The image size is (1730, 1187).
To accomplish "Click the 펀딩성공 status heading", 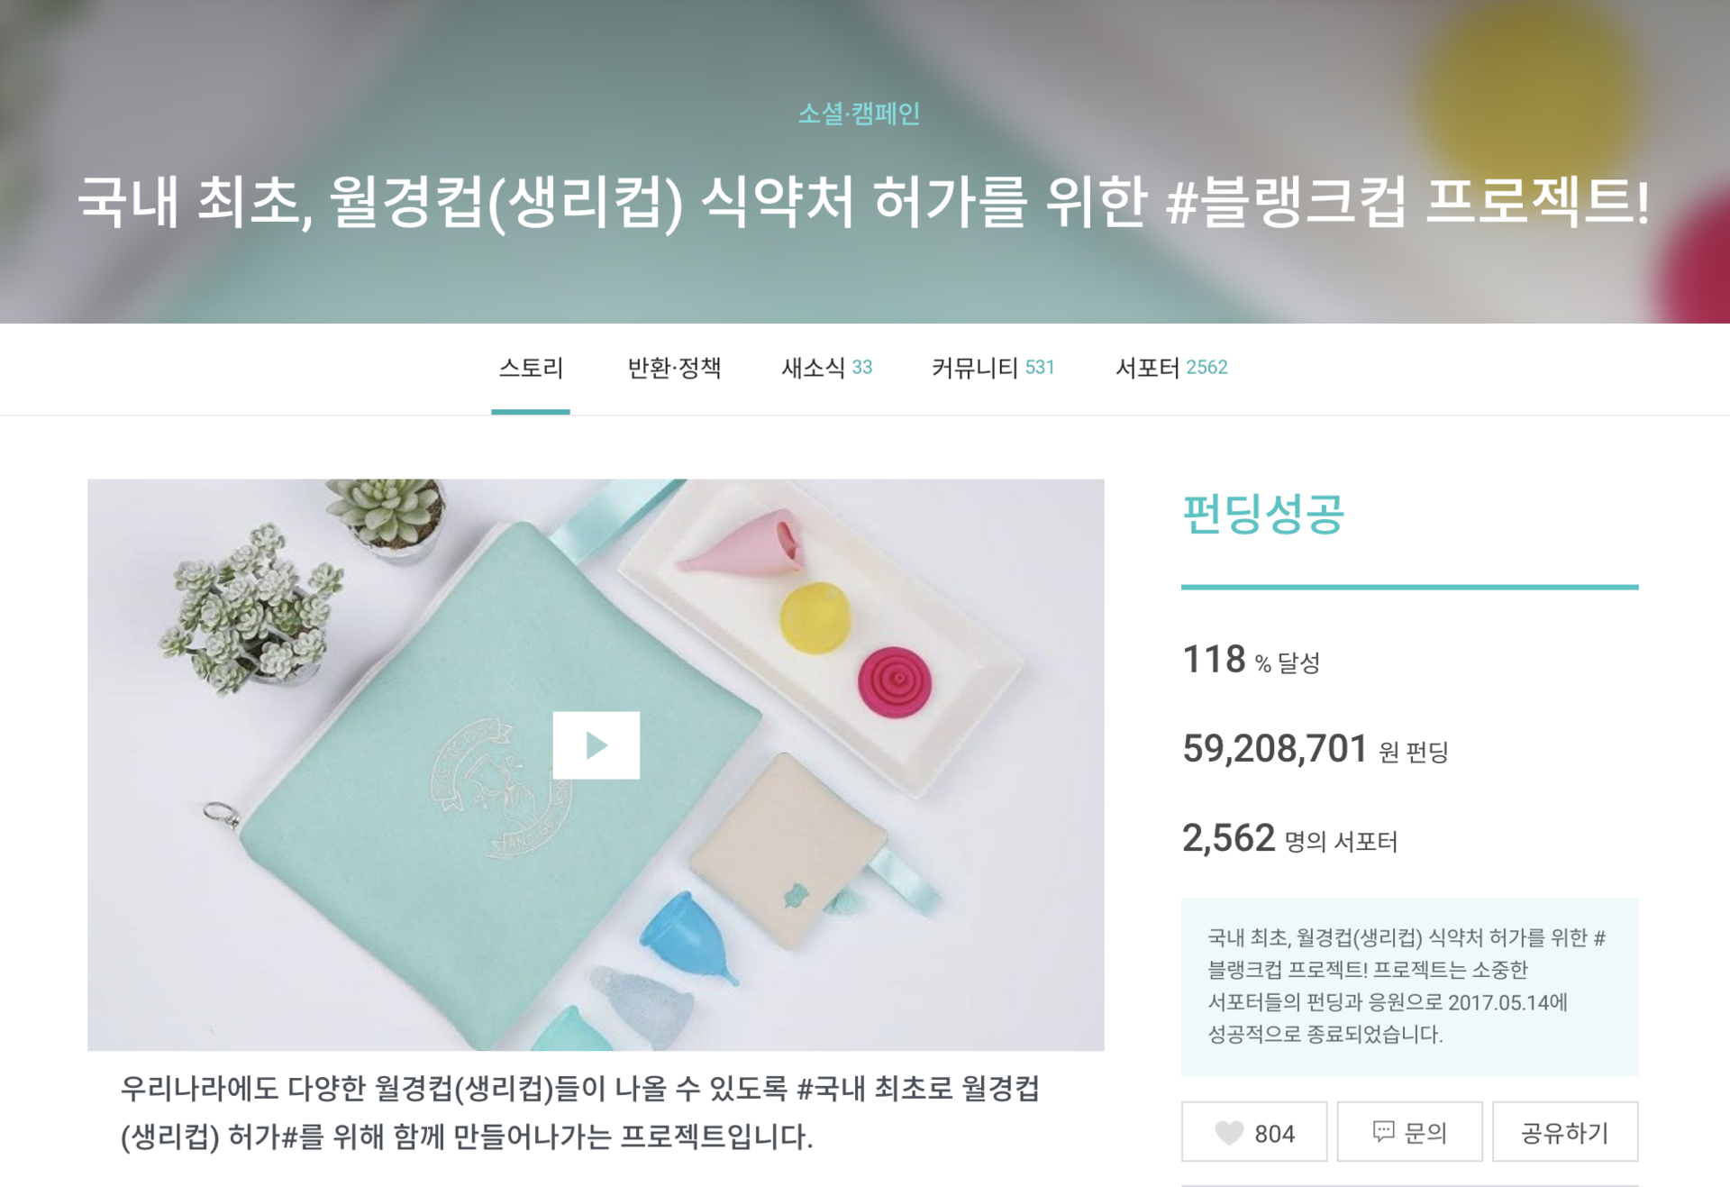I will coord(1262,515).
